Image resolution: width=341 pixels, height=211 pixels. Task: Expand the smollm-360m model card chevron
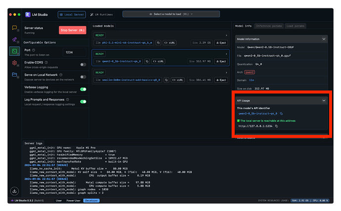226,73
